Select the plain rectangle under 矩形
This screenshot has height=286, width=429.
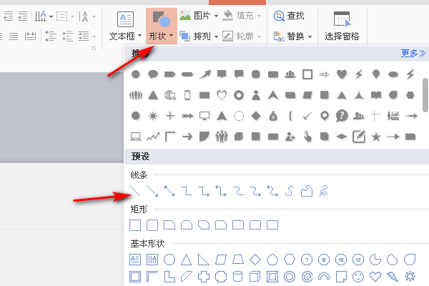coord(135,225)
